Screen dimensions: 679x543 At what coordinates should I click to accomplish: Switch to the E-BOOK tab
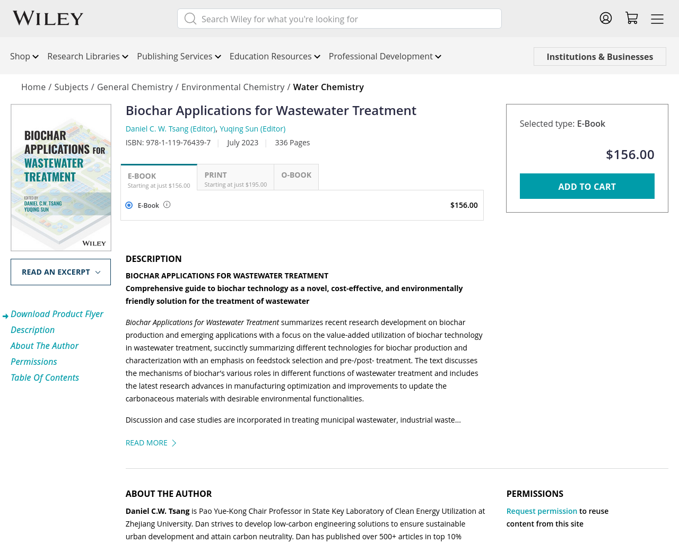coord(159,178)
